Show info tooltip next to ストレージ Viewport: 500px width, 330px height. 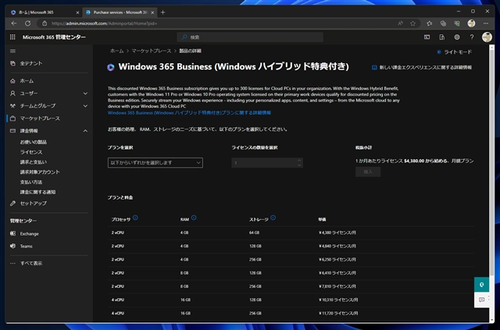[x=273, y=218]
